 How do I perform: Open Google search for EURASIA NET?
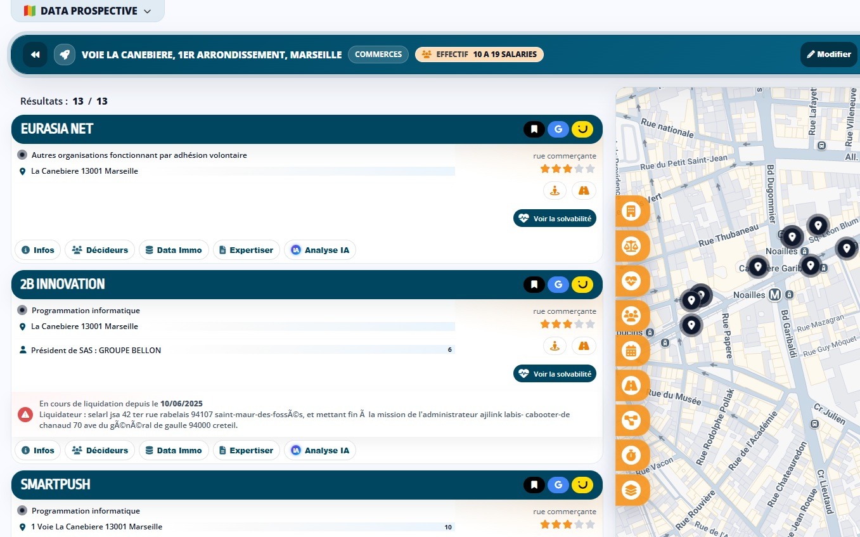[558, 129]
